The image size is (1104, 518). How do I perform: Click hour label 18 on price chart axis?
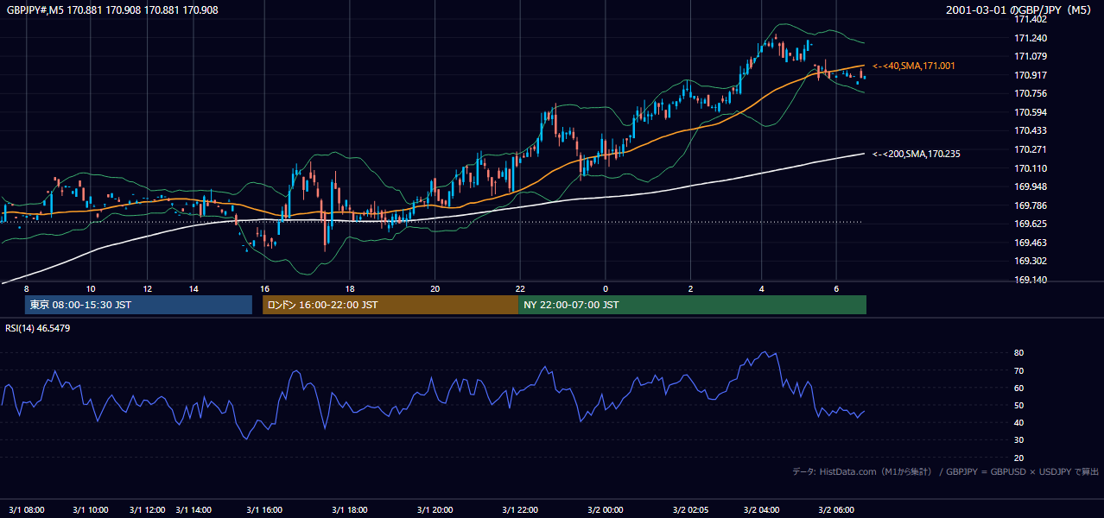coord(350,288)
